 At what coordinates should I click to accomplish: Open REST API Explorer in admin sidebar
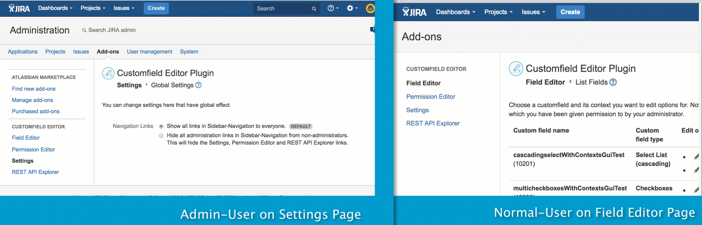pyautogui.click(x=35, y=172)
